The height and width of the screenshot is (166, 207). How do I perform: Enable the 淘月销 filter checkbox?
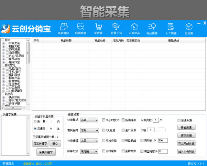point(142,140)
